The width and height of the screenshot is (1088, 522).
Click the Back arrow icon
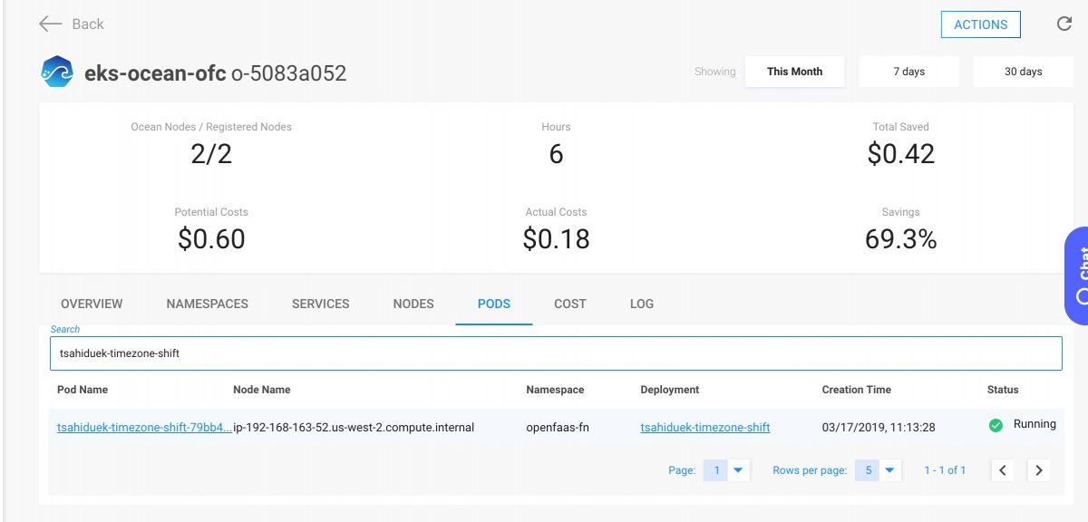pos(50,24)
